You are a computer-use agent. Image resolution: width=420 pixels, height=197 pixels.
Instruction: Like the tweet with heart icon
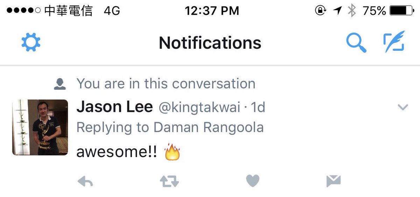[x=253, y=181]
